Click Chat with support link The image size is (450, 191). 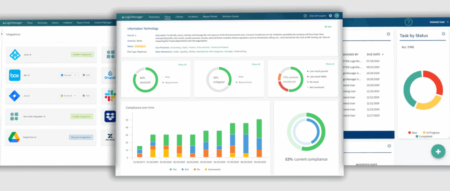318,16
